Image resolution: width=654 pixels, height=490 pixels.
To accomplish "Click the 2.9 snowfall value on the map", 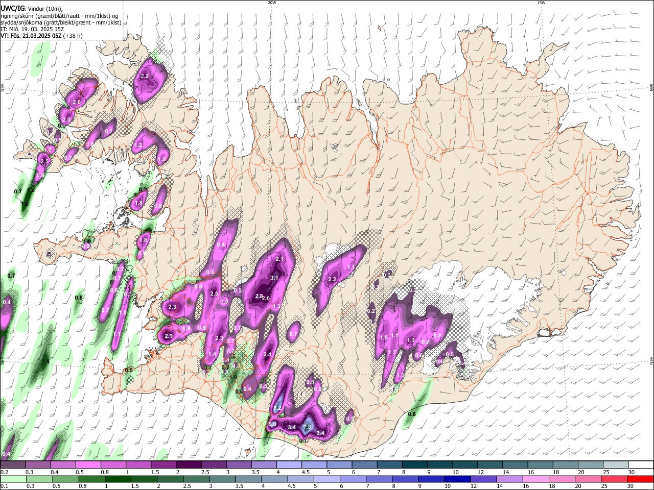I will click(169, 336).
